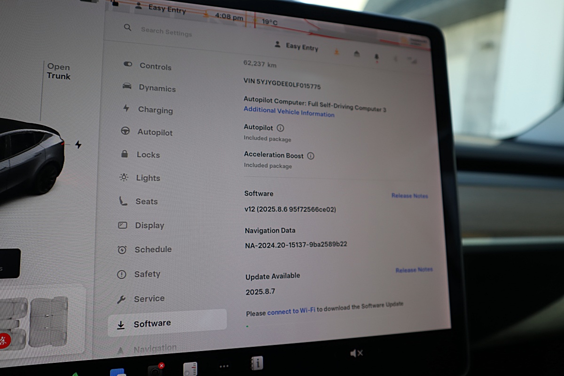Open the Navigation settings entry
Screen dimensions: 564x376
(146, 349)
